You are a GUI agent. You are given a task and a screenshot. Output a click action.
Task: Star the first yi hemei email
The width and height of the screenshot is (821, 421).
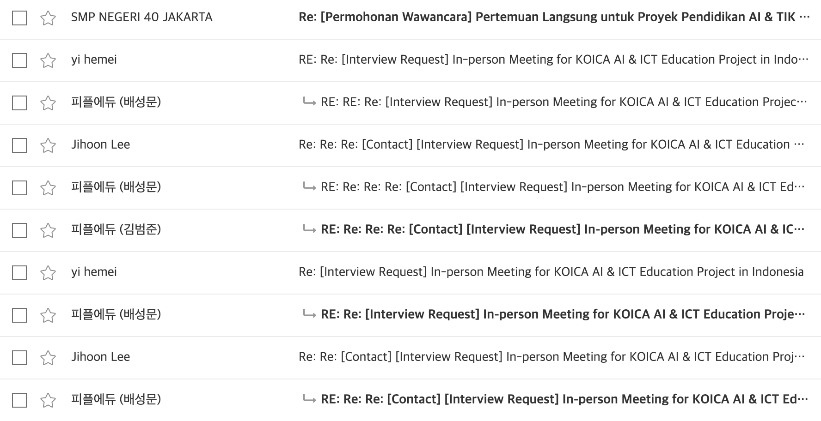coord(48,60)
